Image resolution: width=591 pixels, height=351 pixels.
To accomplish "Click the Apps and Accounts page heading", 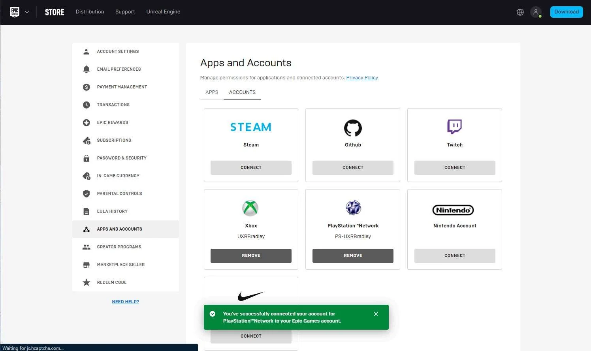I will [246, 63].
